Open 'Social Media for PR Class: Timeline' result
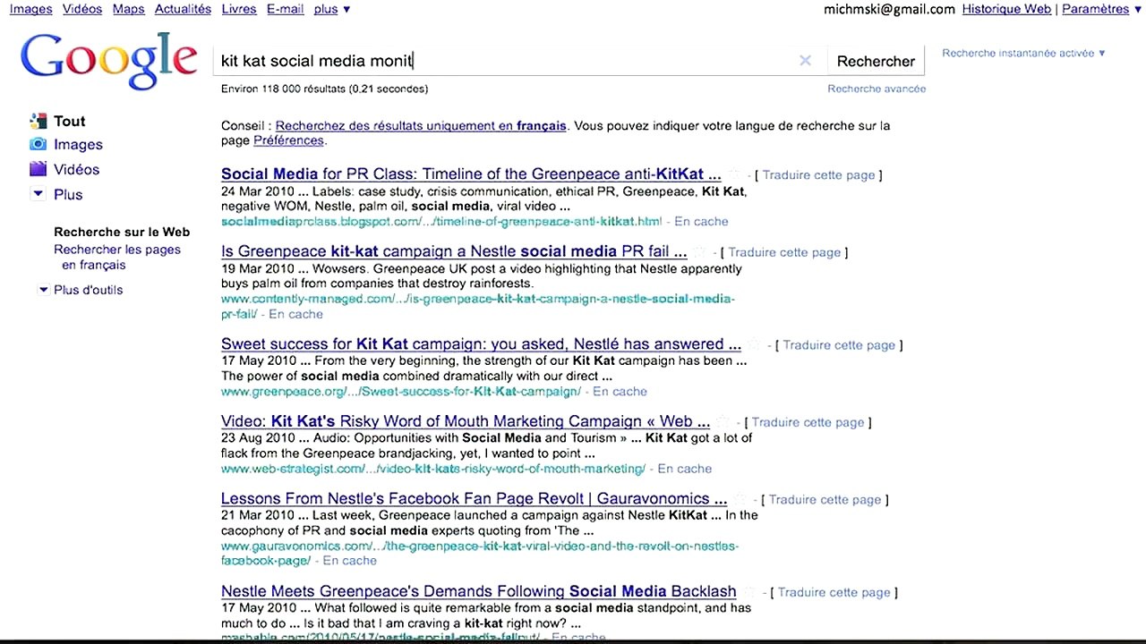Viewport: 1146px width, 644px height. point(471,174)
